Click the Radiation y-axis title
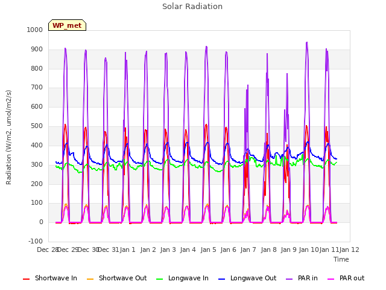This screenshot has width=386, height=290. point(8,137)
